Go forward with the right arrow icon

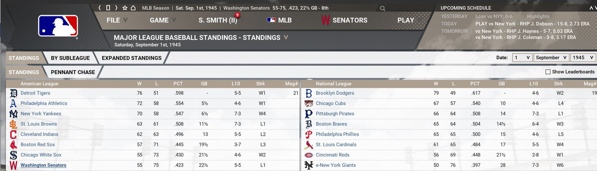[116, 8]
